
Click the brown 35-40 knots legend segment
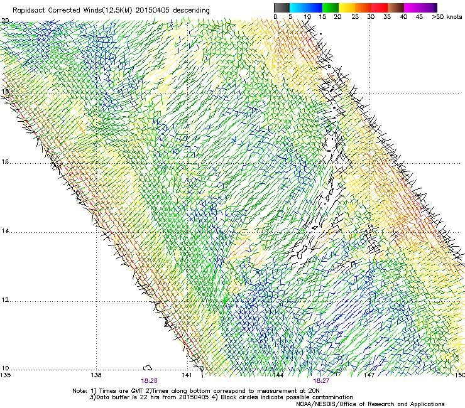click(x=396, y=8)
